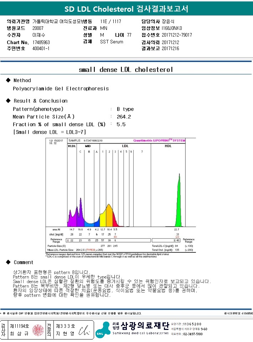
Task: Click the green HDL peak in the chart
Action: click(179, 201)
